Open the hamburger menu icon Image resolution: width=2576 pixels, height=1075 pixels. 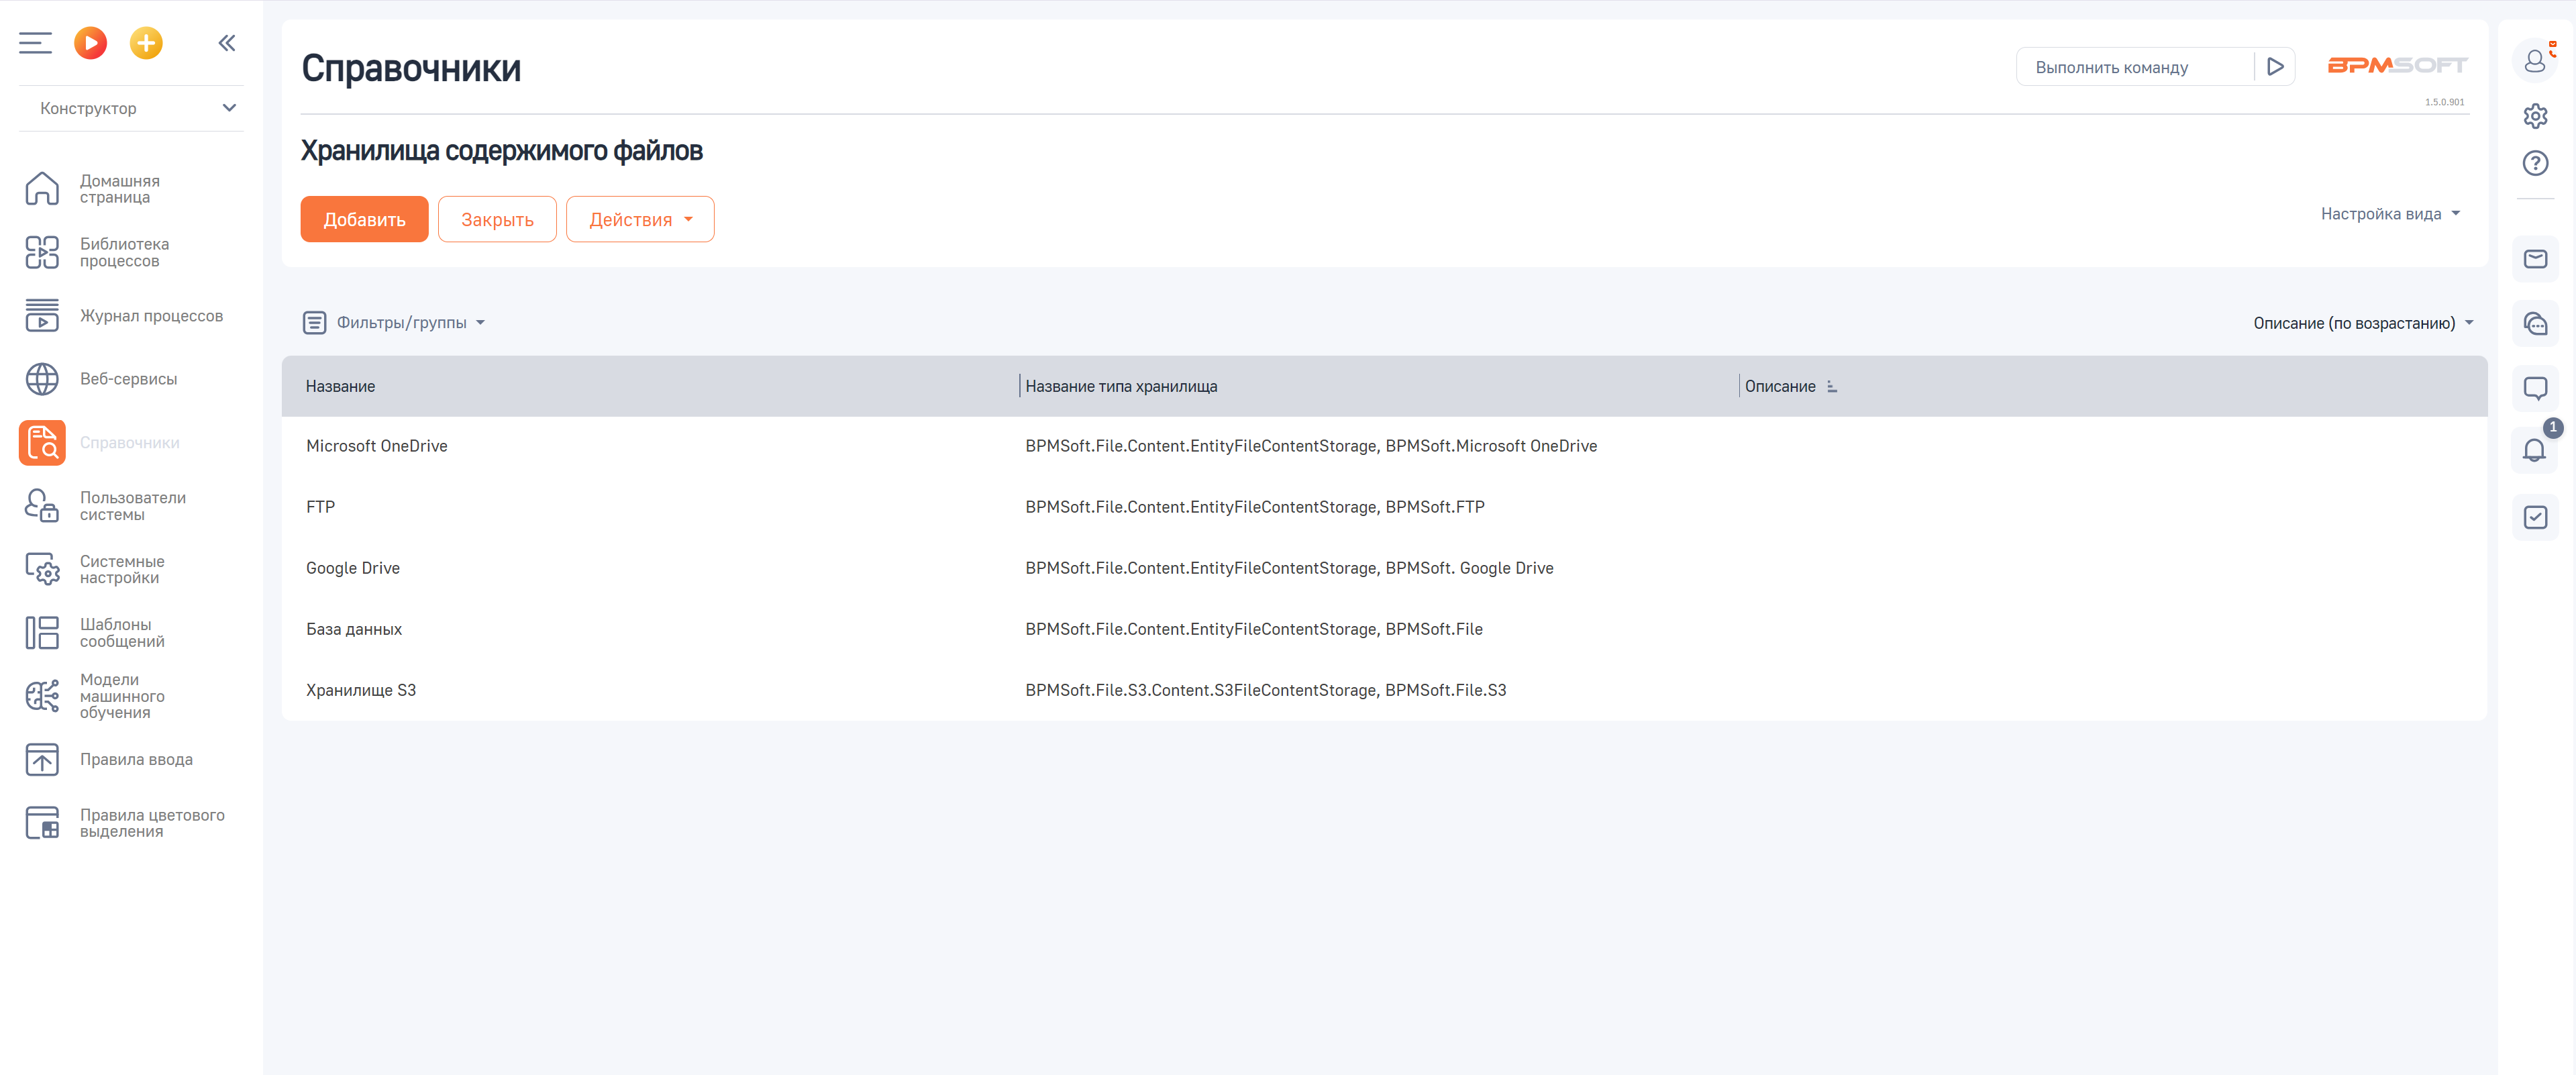(35, 43)
